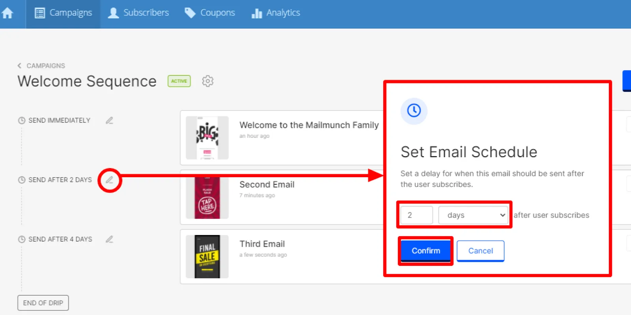Click the END OF DRIP button

tap(43, 303)
